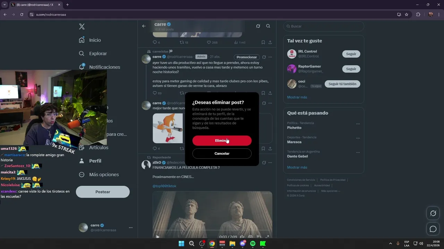Open Windows Start menu
This screenshot has height=249, width=444.
pyautogui.click(x=181, y=243)
